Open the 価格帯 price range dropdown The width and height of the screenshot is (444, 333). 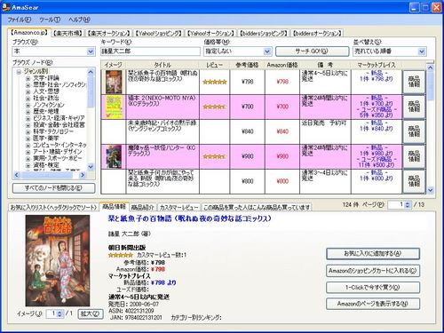pos(267,52)
